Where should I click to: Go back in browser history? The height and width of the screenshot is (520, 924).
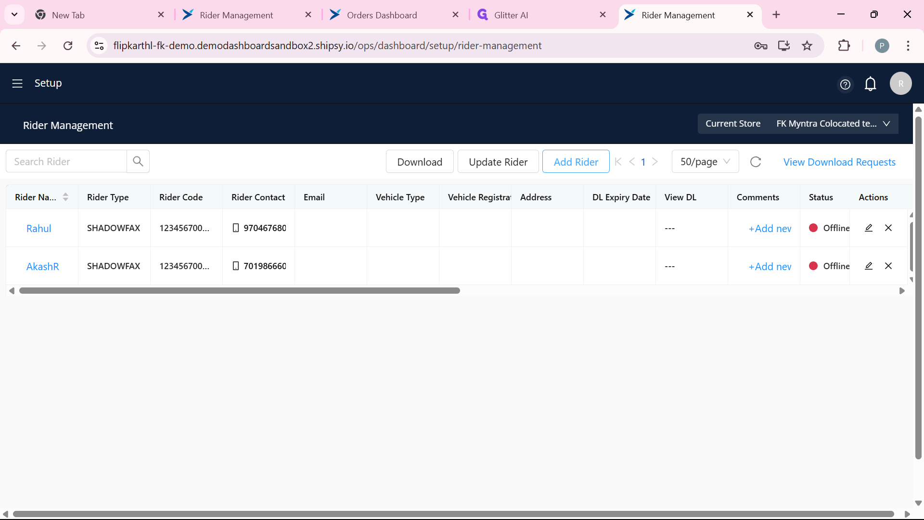point(16,46)
